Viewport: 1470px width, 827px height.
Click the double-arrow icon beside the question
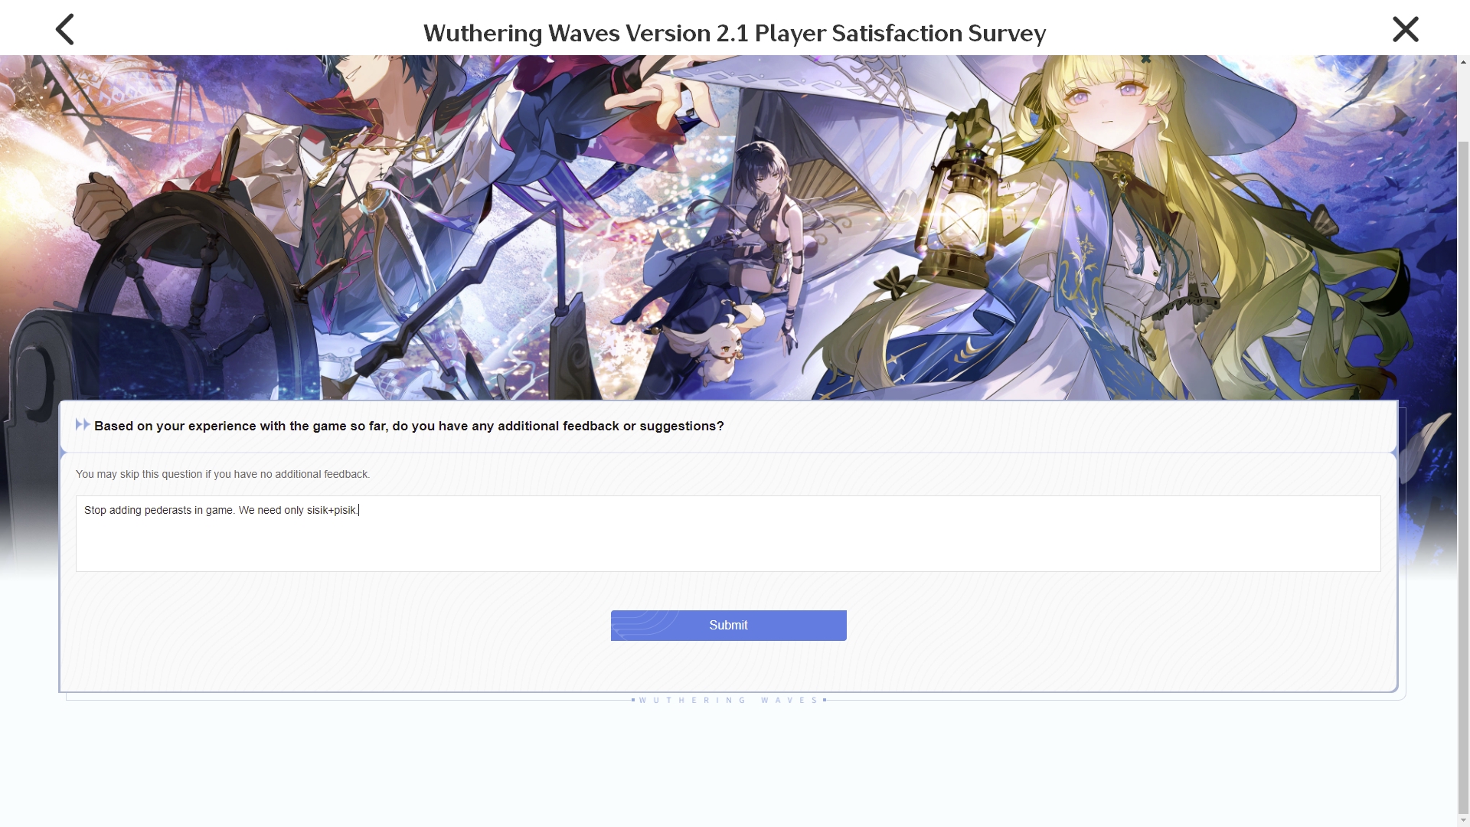(83, 425)
